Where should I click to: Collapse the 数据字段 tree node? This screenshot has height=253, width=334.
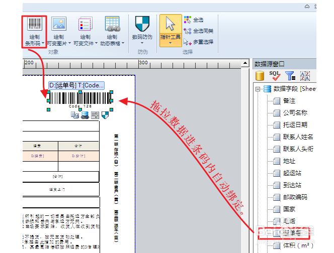[258, 89]
